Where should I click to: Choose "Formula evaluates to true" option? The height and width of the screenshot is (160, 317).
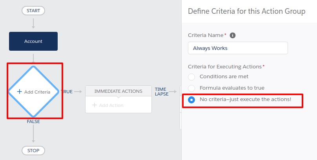coord(191,88)
